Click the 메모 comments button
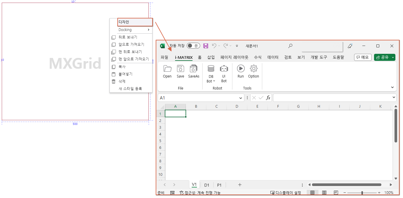The height and width of the screenshot is (198, 403). (363, 58)
